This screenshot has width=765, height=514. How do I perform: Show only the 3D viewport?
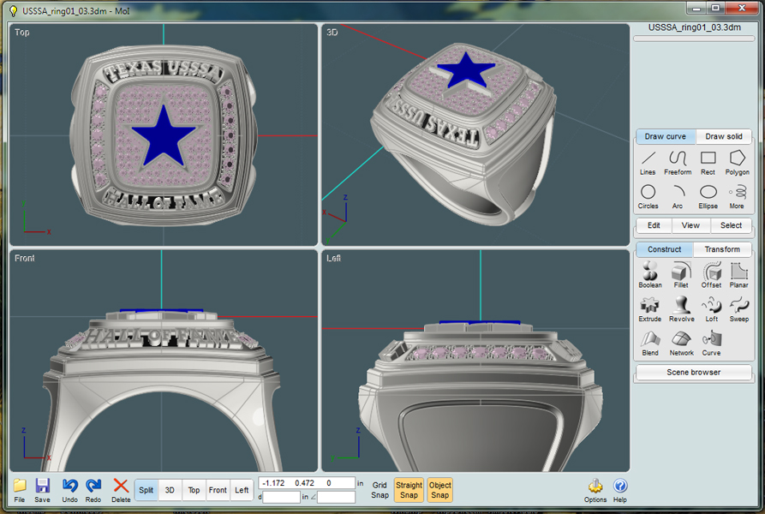(x=170, y=490)
